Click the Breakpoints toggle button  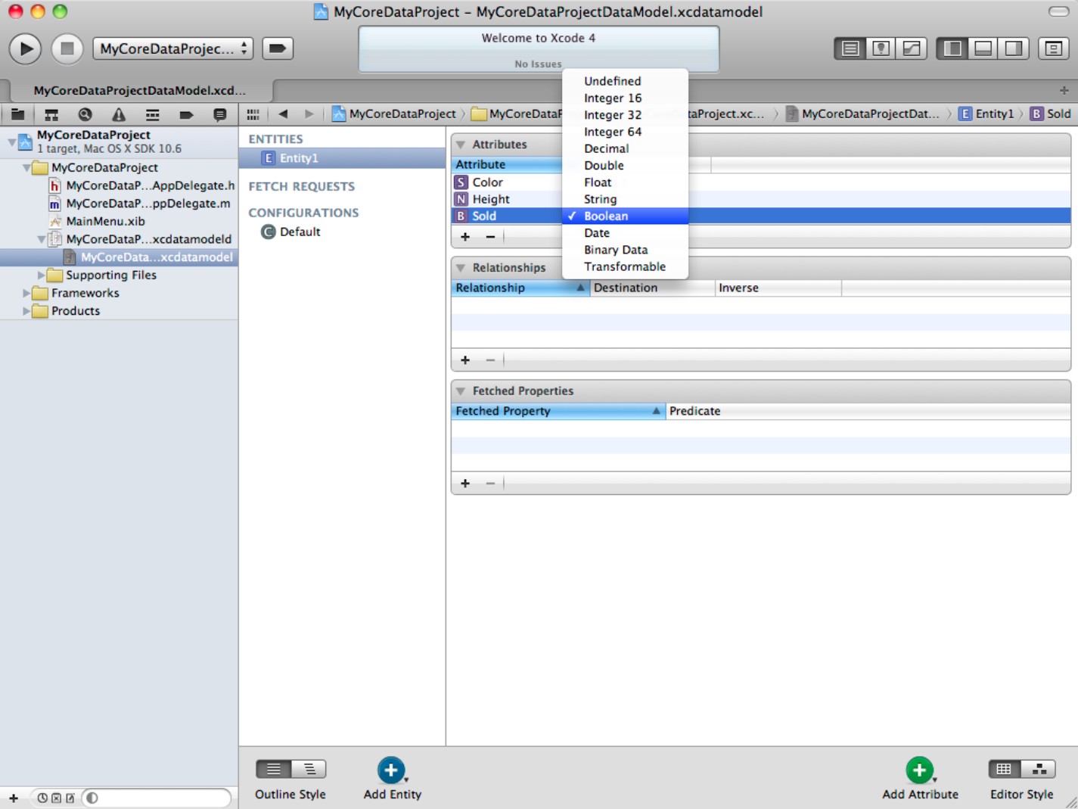(x=278, y=48)
